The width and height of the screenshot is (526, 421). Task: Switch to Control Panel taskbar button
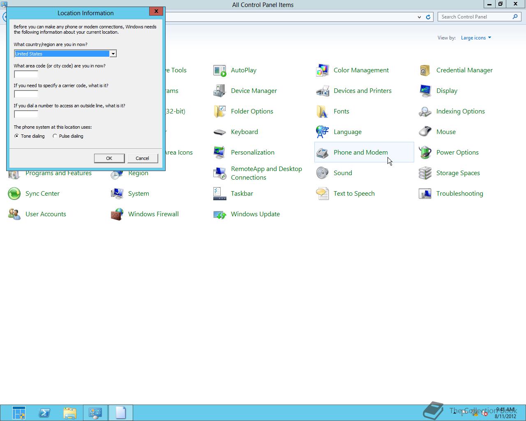coord(95,413)
